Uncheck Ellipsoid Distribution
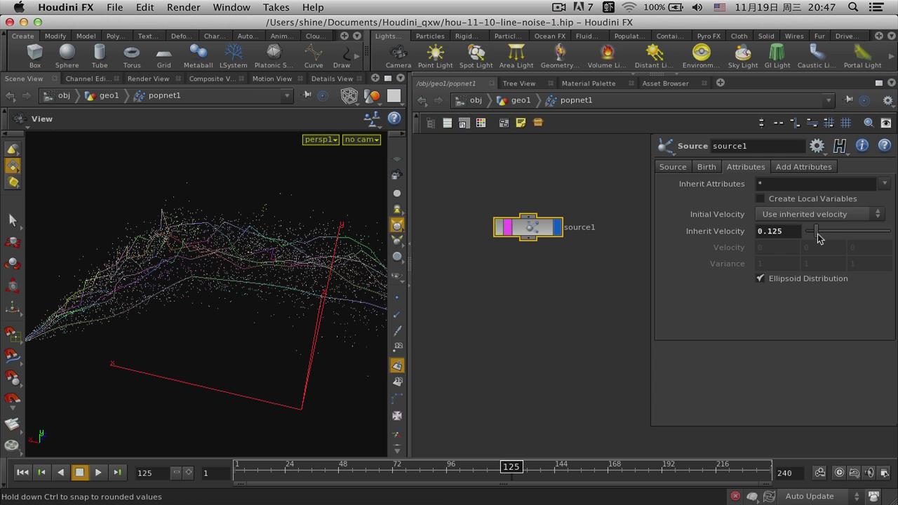This screenshot has width=898, height=505. [x=760, y=278]
